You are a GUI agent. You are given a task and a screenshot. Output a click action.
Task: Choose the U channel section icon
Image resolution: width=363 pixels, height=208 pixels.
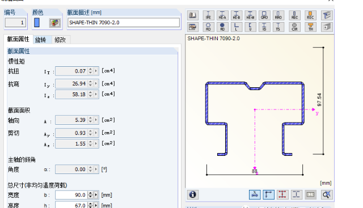(250, 27)
